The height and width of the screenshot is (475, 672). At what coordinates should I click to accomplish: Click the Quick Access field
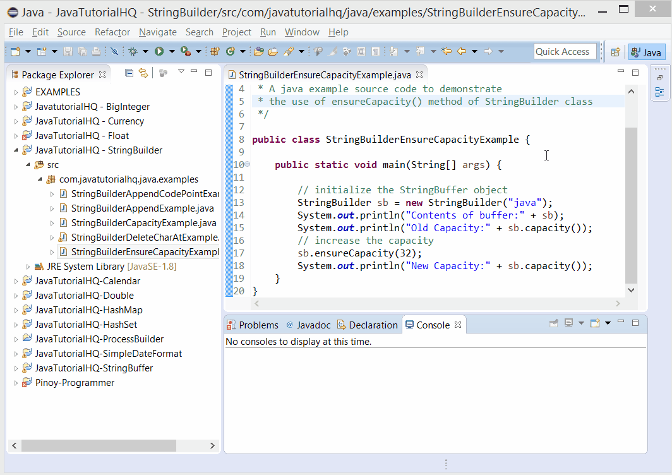565,51
